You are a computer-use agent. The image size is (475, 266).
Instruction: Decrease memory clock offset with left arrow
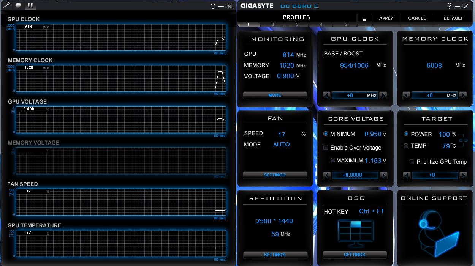pos(406,96)
